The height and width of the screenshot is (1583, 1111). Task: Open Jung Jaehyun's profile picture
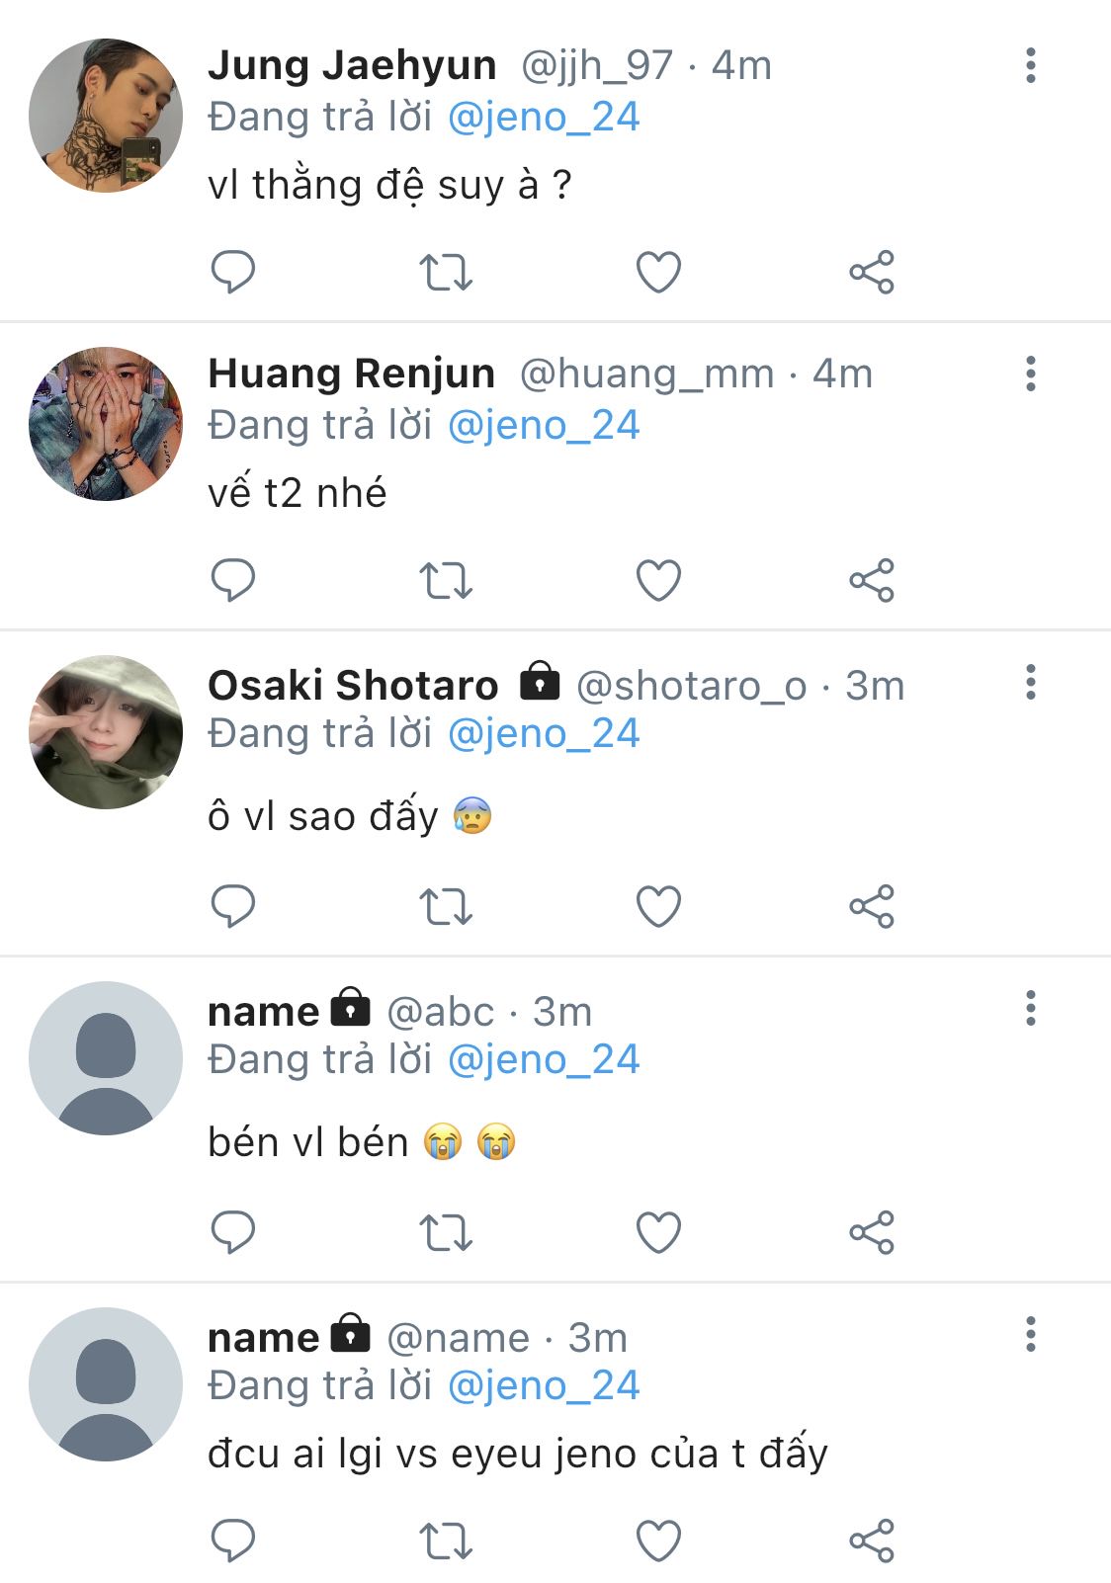pyautogui.click(x=106, y=116)
